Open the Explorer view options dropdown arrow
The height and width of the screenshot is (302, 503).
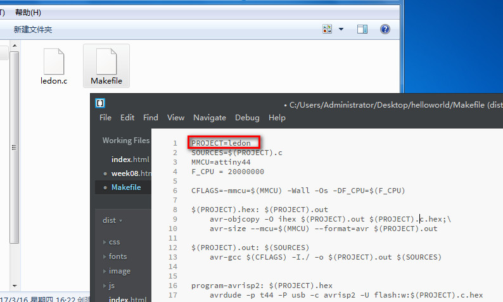tap(341, 29)
